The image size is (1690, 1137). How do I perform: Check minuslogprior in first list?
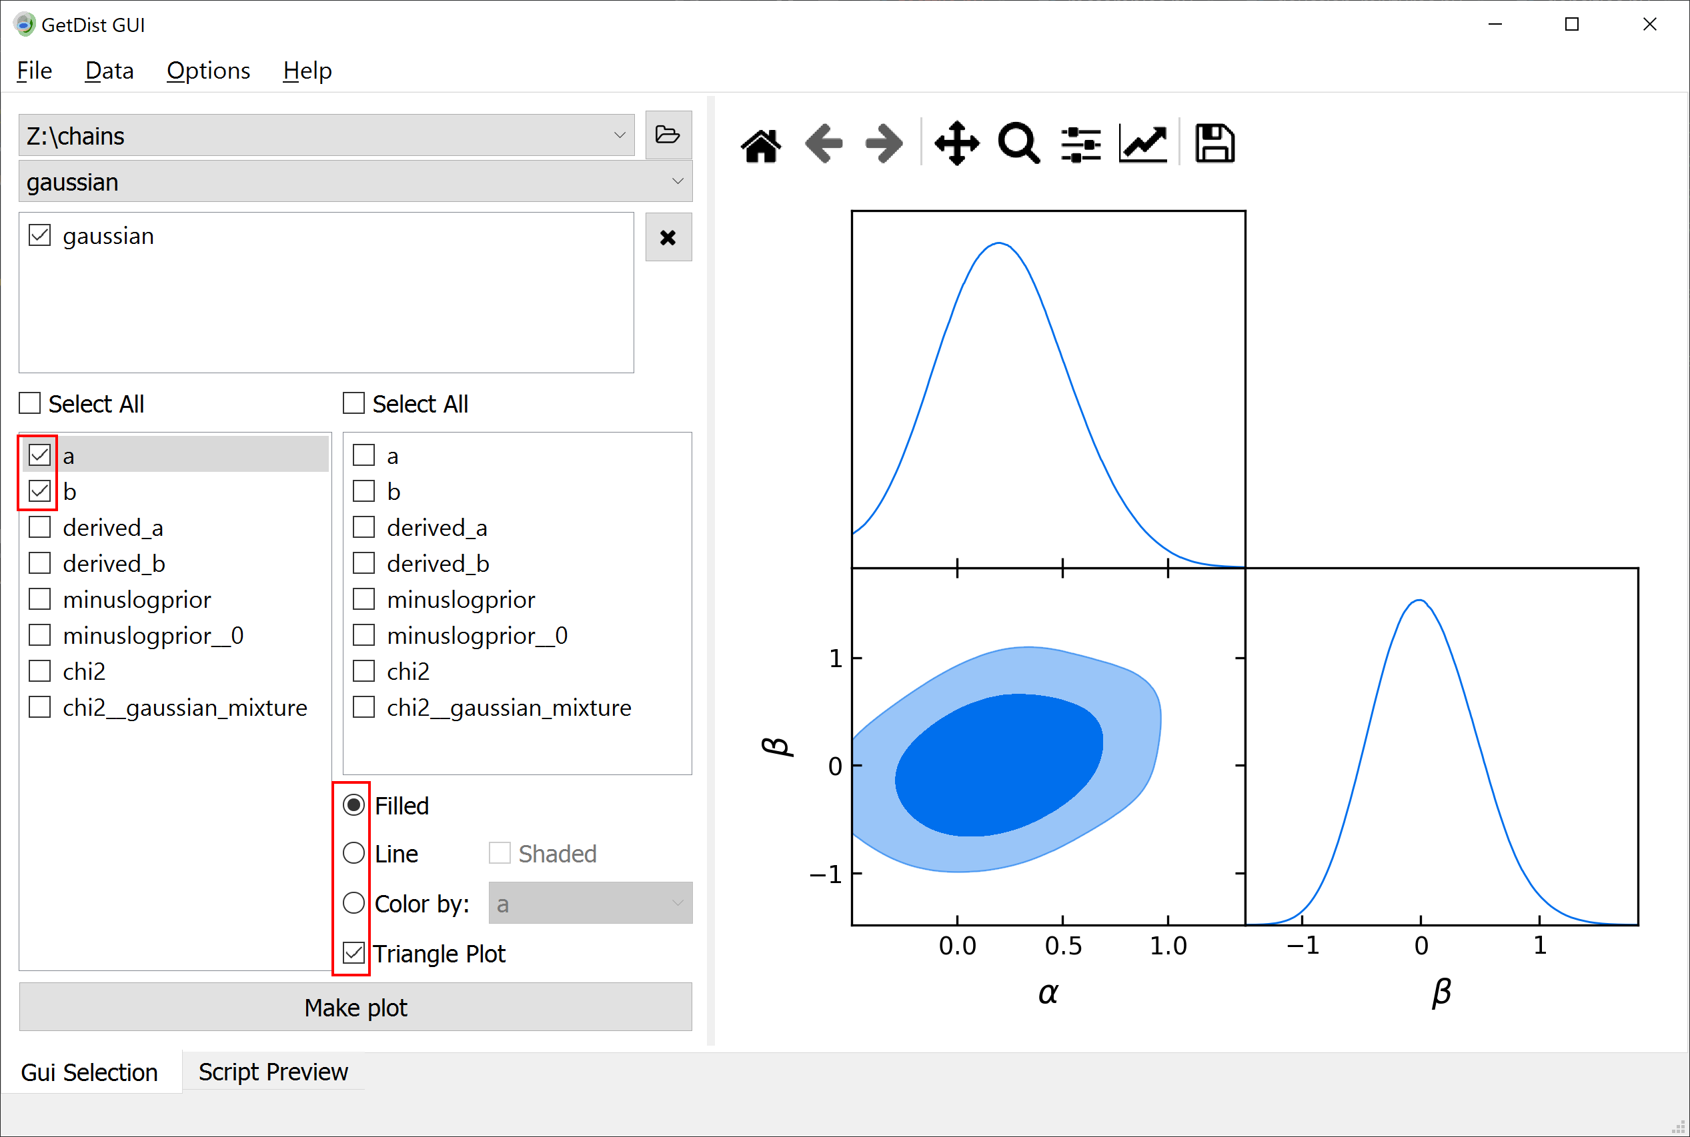(x=40, y=599)
